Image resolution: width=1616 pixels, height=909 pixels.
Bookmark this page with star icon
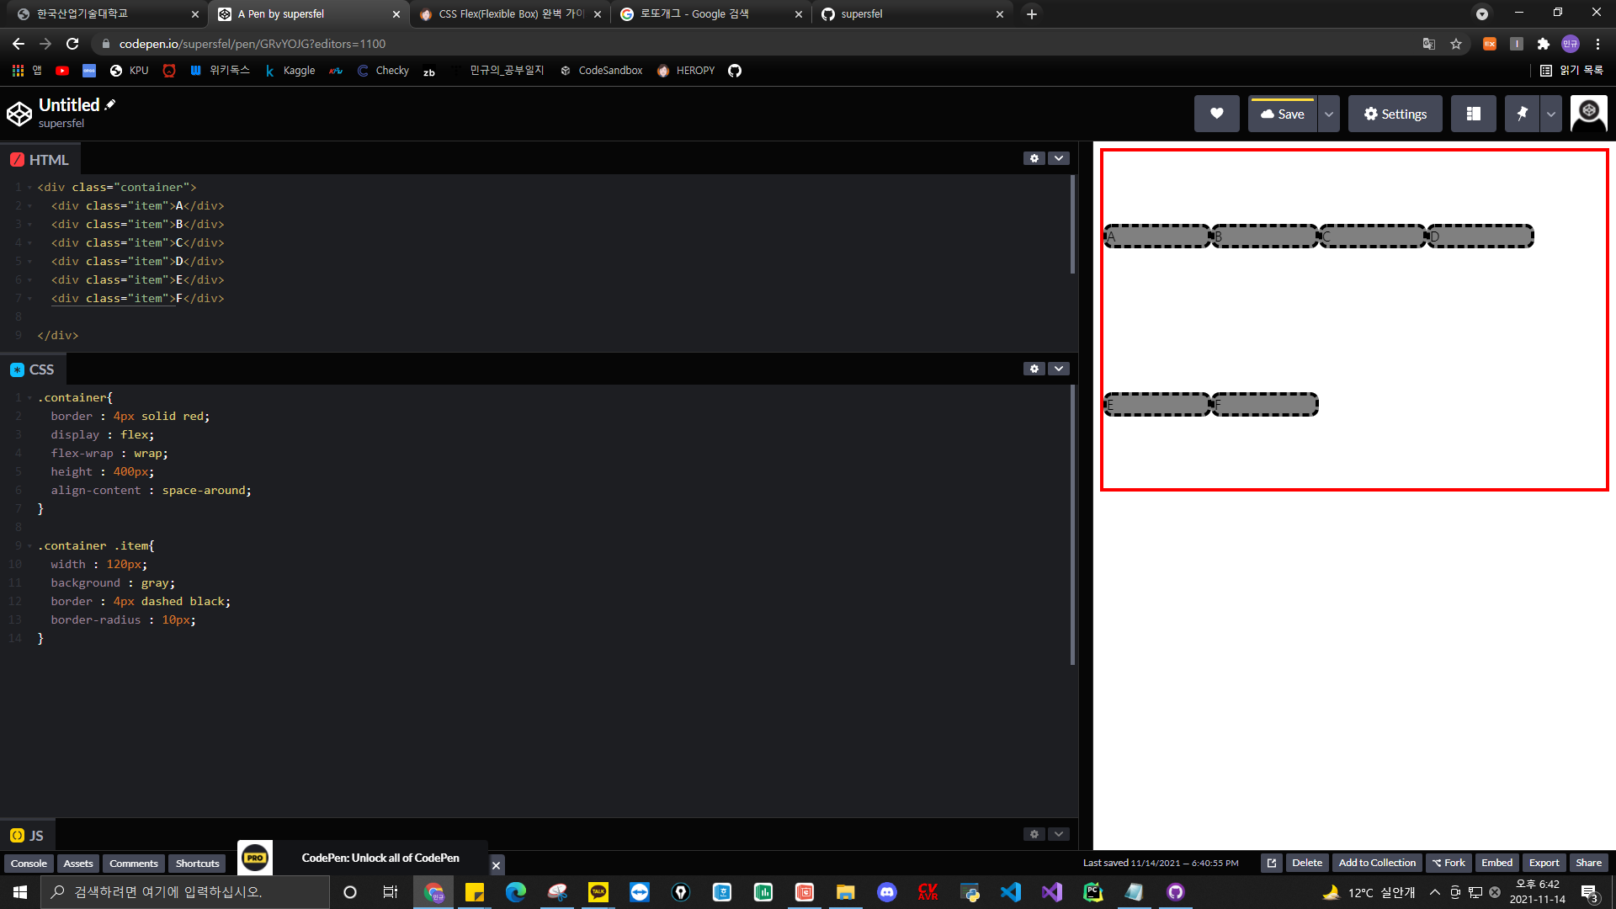1456,44
